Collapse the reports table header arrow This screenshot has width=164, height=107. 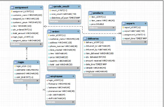click(146, 23)
